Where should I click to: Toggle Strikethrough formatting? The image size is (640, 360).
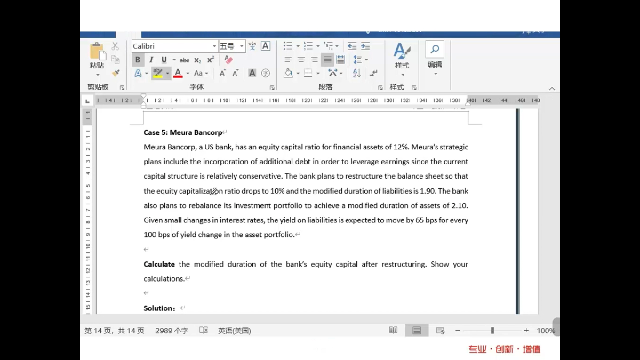point(184,60)
